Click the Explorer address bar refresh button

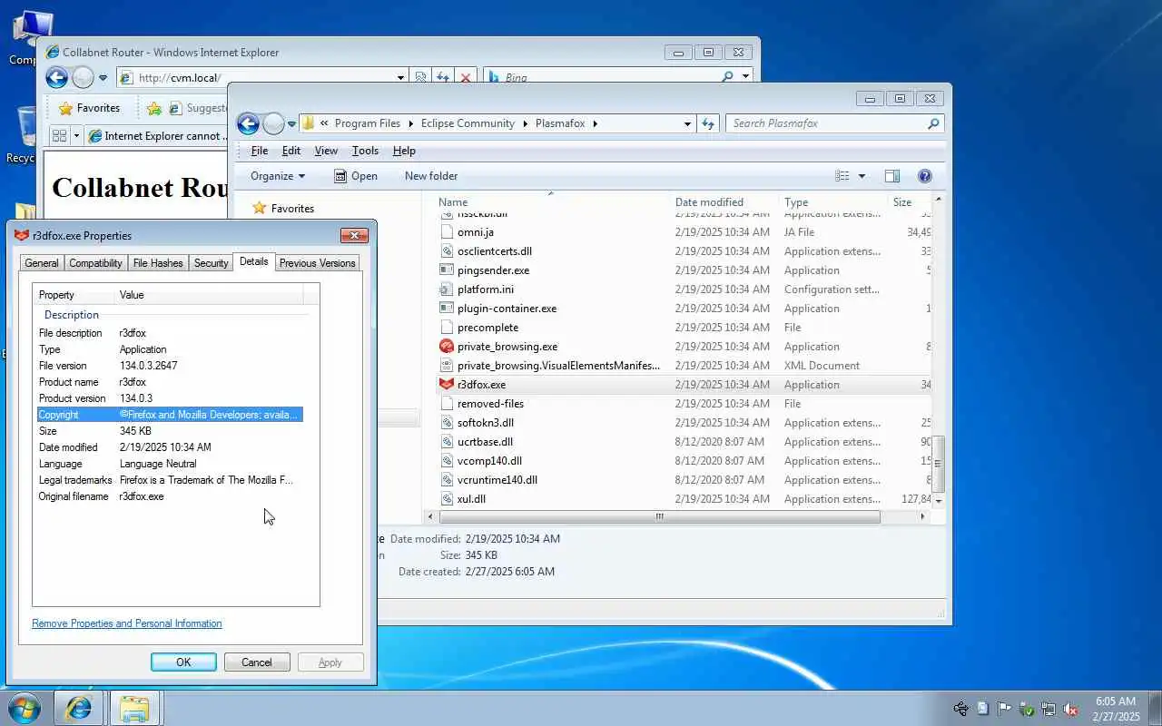point(709,123)
